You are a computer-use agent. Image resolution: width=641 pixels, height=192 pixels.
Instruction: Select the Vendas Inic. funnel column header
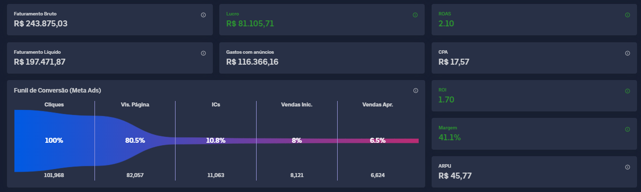[x=296, y=105]
